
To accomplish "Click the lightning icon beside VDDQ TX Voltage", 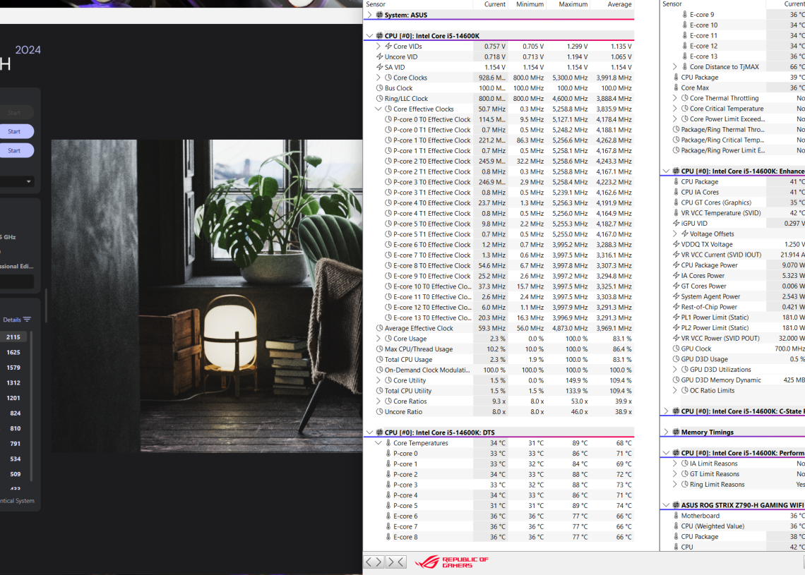I will [x=676, y=245].
